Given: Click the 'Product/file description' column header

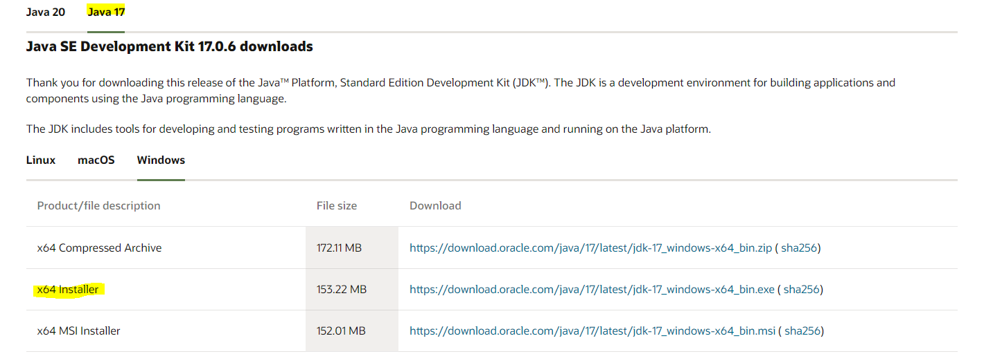Looking at the screenshot, I should [98, 205].
